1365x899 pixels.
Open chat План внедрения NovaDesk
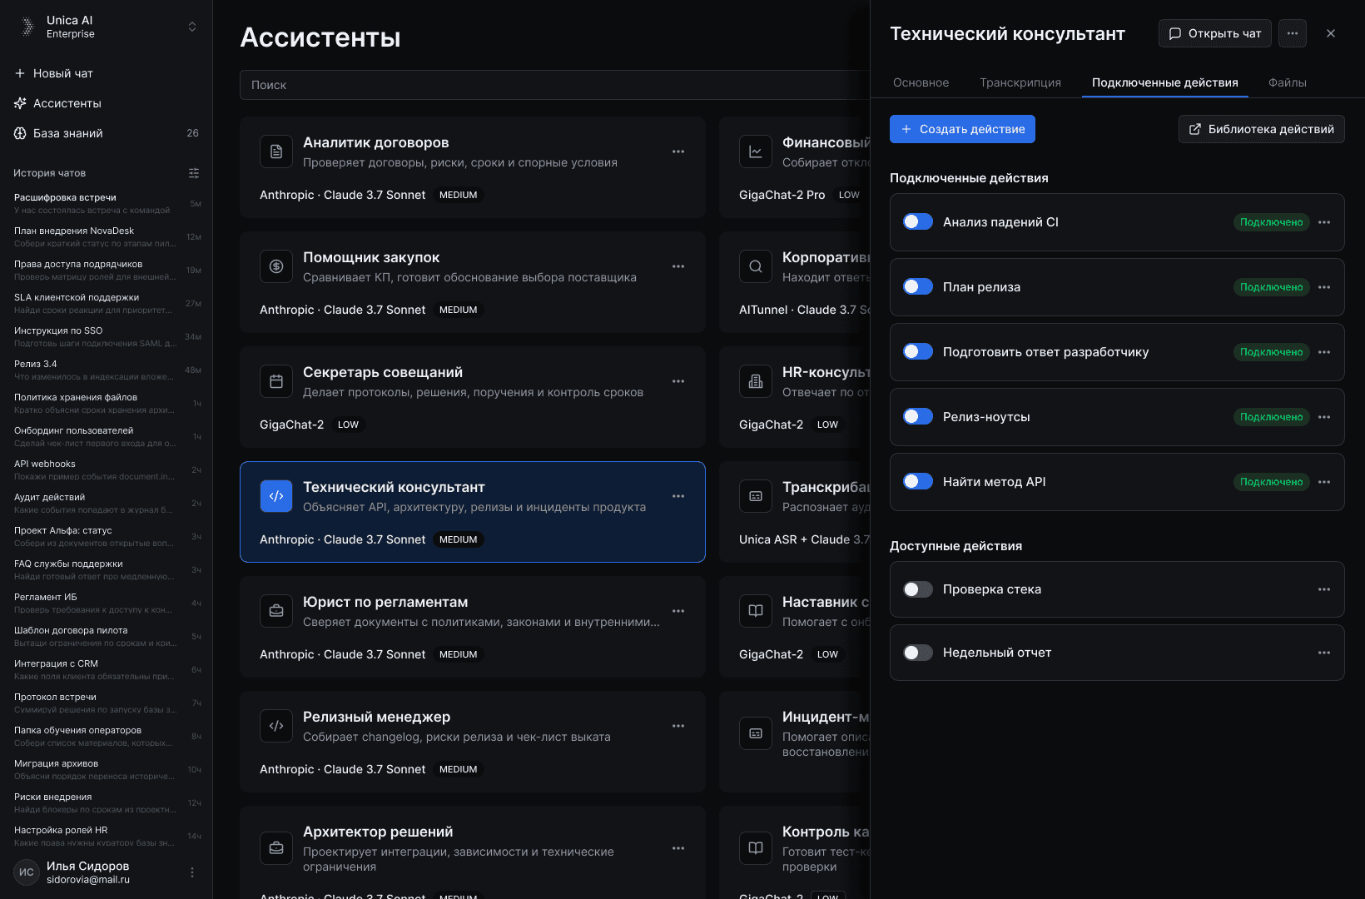point(106,236)
